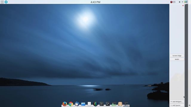Open the mail envelope tray icon
Image resolution: width=191 pixels, height=107 pixels.
tap(174, 2)
